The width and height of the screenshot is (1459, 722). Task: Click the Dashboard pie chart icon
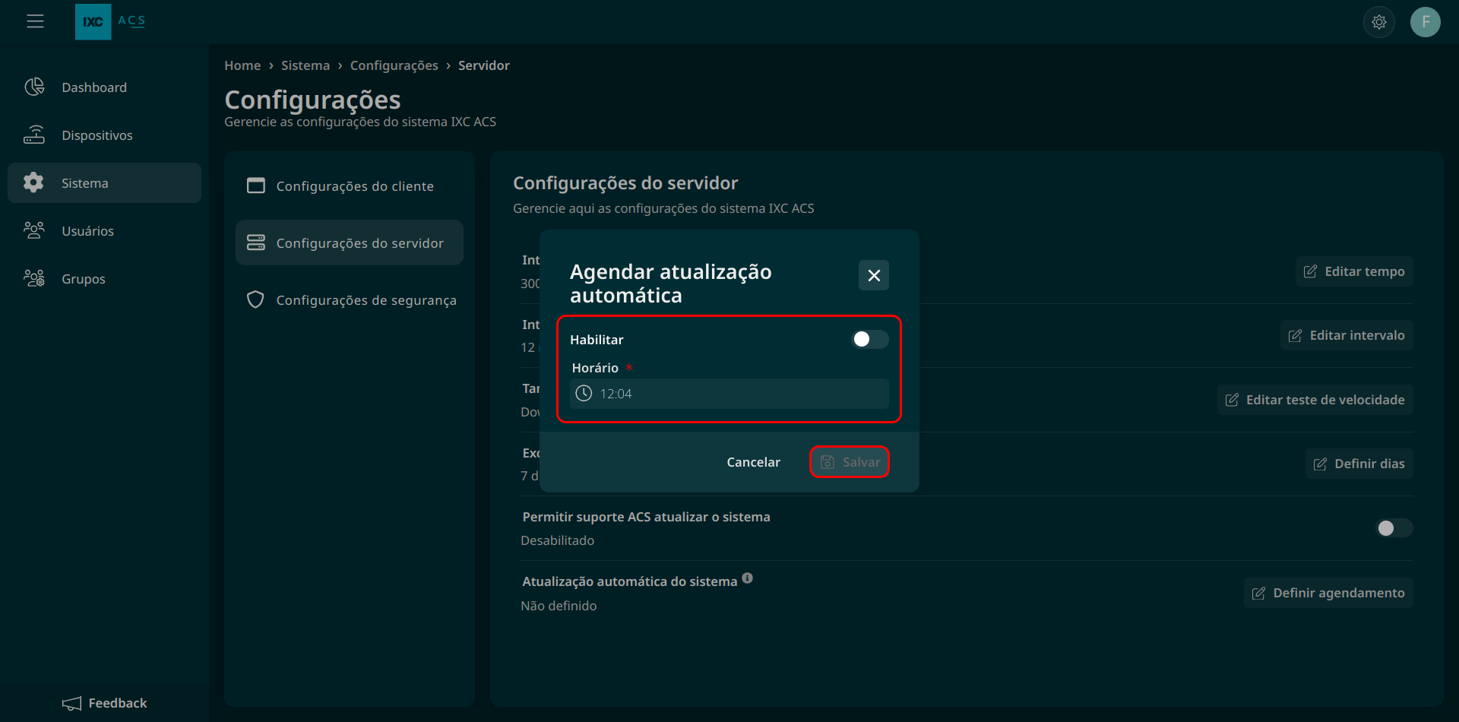point(34,87)
